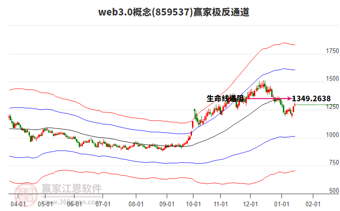The image size is (340, 211).
Task: Click the 07-01 date label
Action: (x=103, y=204)
